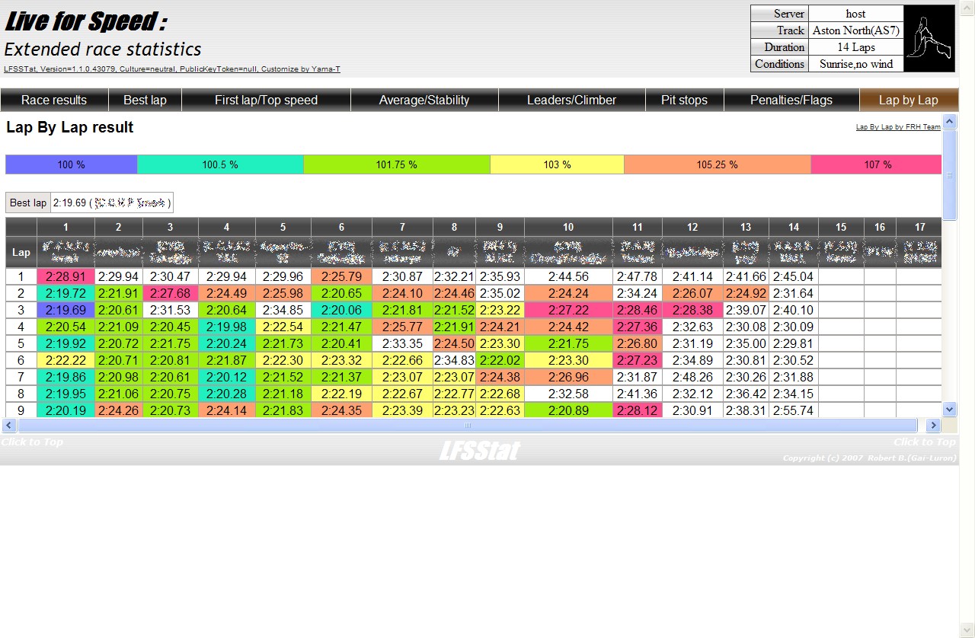This screenshot has width=975, height=638.
Task: Click the blue 100 % legend swatch
Action: click(x=71, y=164)
